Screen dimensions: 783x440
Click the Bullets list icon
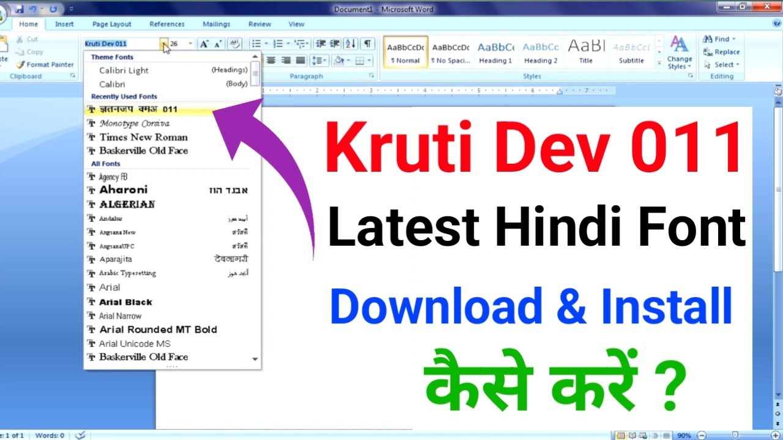[256, 44]
